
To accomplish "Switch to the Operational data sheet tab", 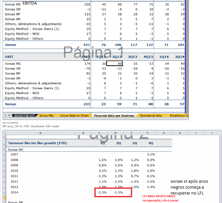I will coord(151,116).
